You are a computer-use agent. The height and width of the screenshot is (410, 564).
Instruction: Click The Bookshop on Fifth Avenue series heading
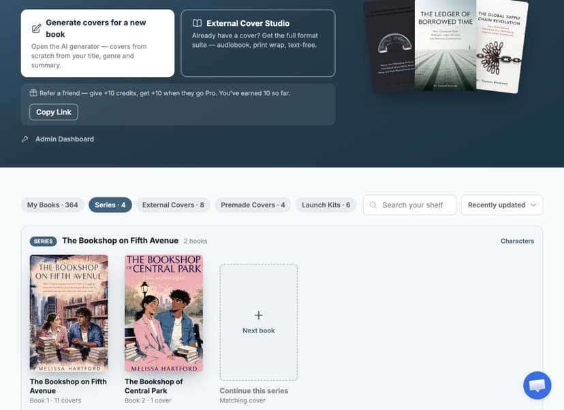tap(120, 241)
